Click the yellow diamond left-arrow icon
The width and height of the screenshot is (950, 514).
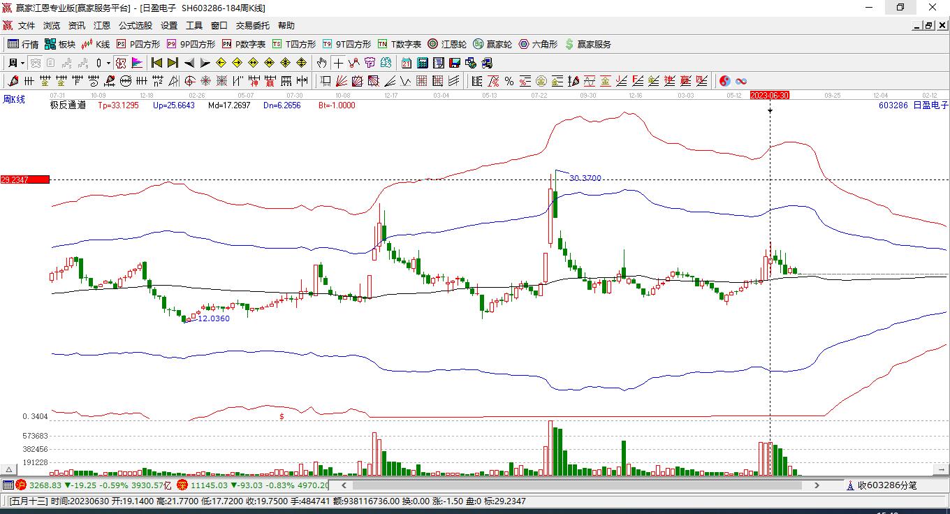pyautogui.click(x=221, y=63)
